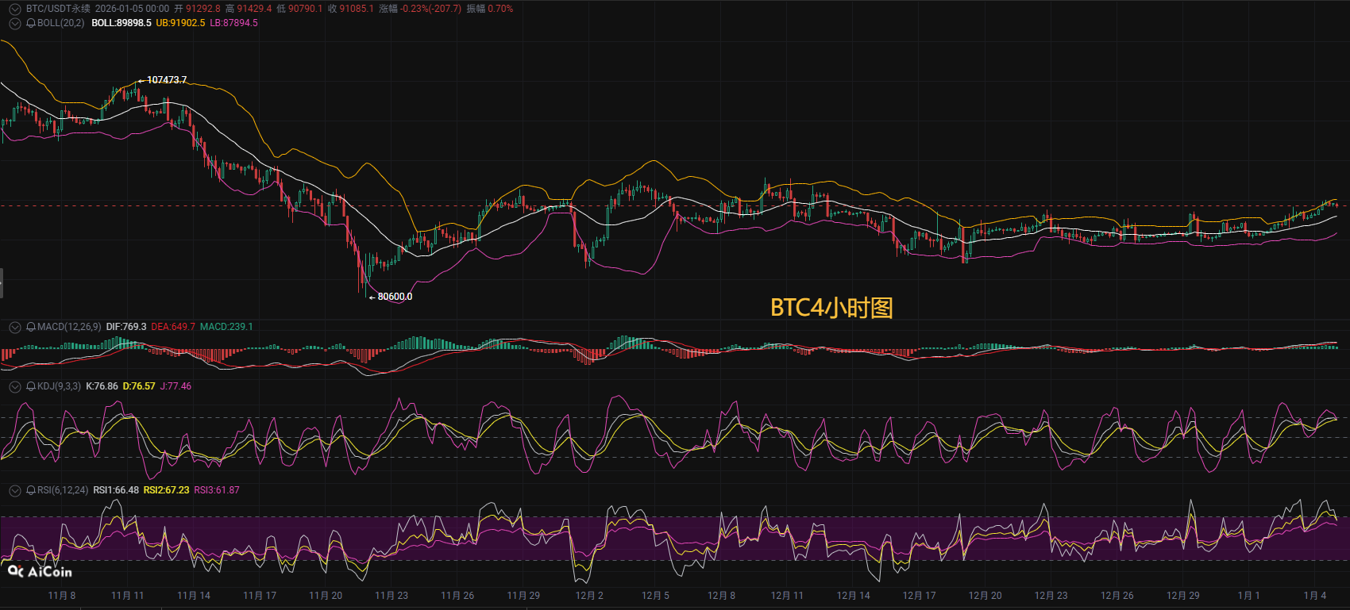Screen dimensions: 1350x610
Task: Select the RSI(6,12,24) indicator name
Action: click(x=63, y=490)
